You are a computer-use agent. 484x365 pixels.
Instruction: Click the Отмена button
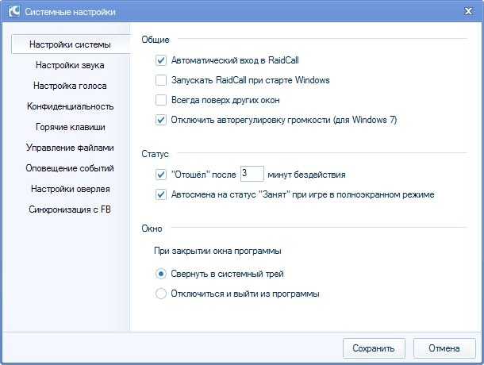[x=444, y=348]
